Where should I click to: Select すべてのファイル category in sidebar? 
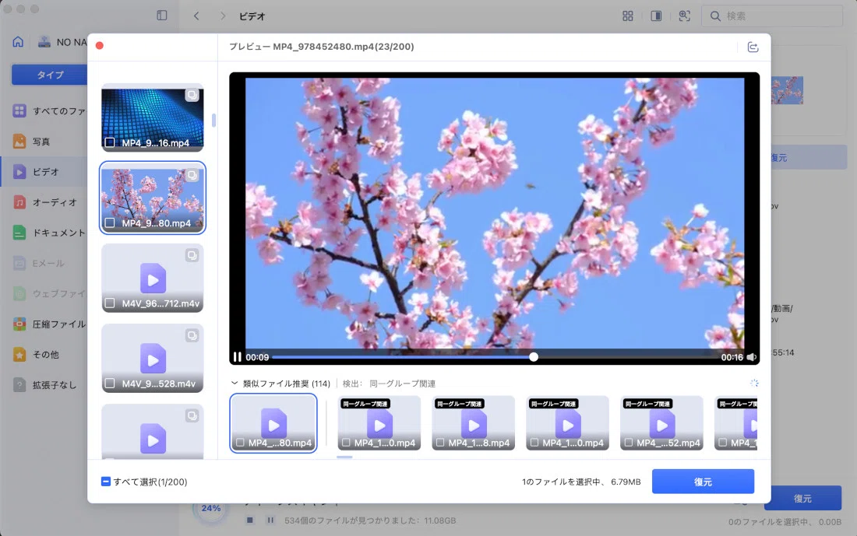click(x=50, y=110)
